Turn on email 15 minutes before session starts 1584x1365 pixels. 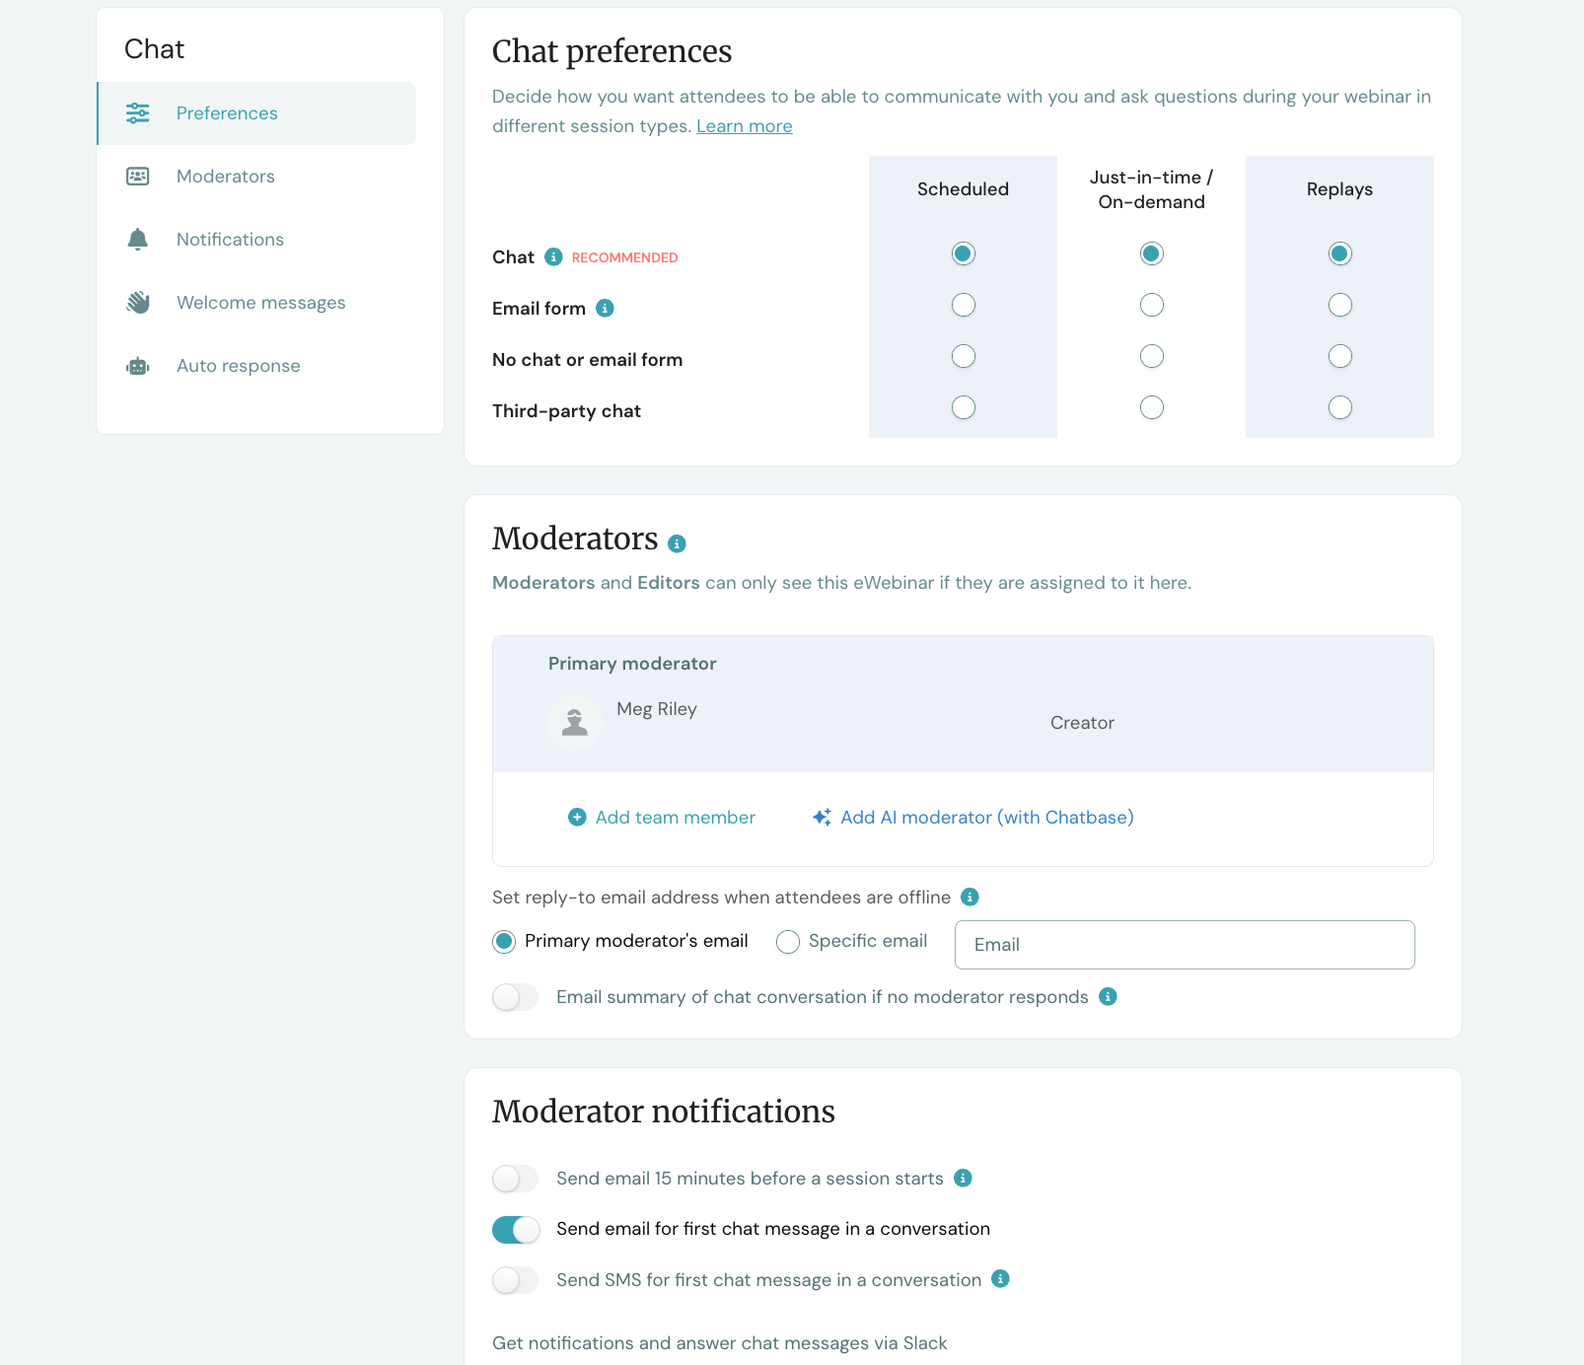(x=514, y=1178)
